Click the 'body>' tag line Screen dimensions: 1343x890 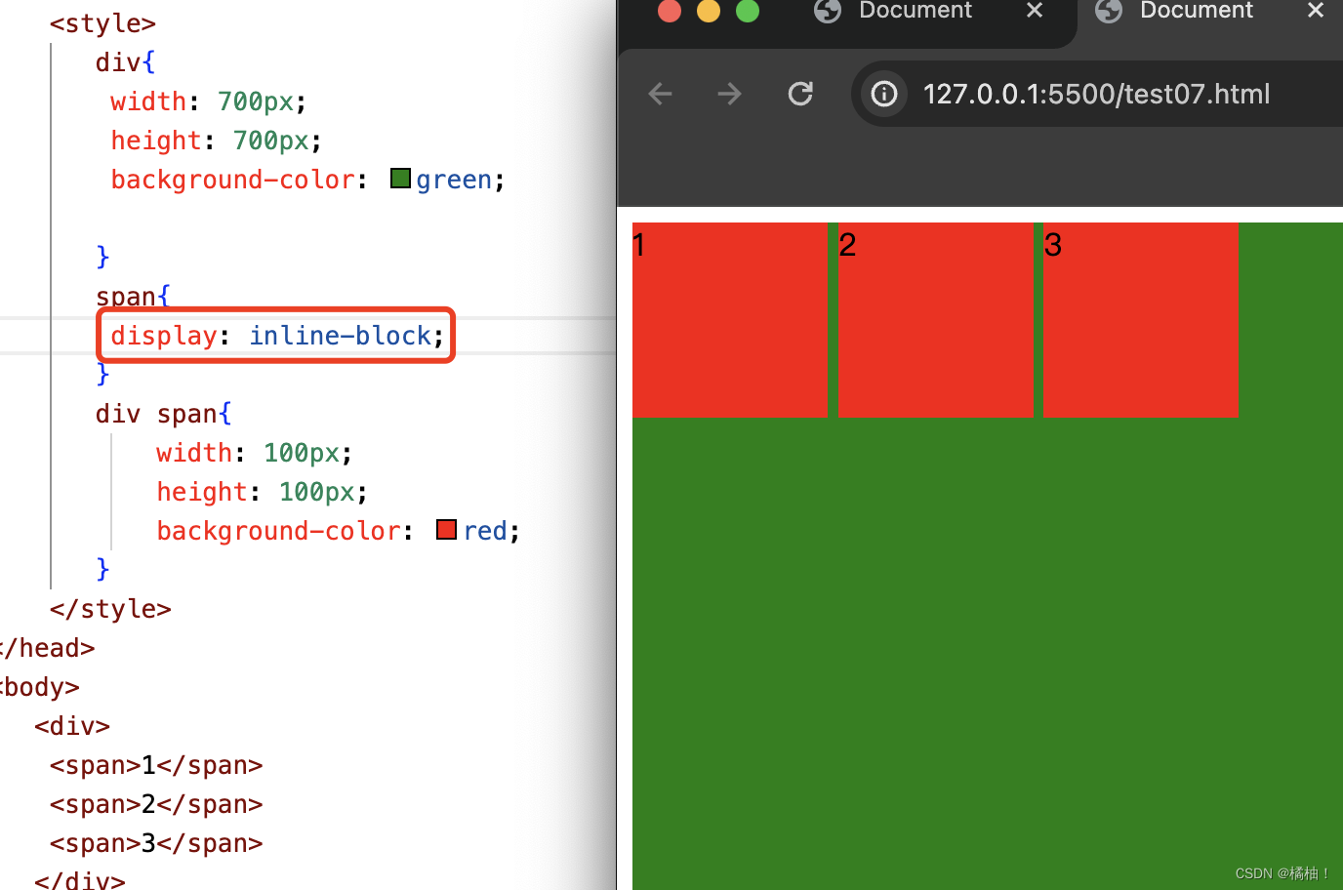click(40, 687)
